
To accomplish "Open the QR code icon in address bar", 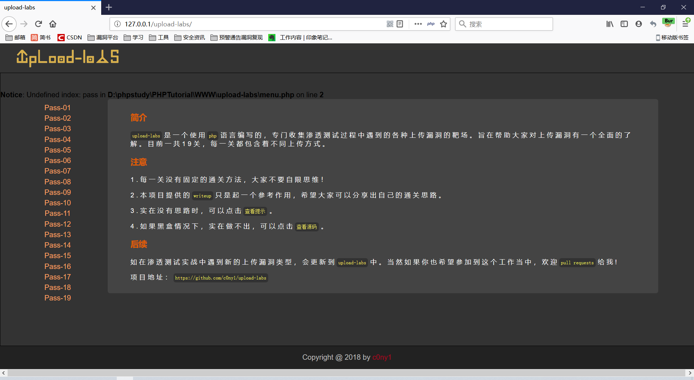I will 390,24.
